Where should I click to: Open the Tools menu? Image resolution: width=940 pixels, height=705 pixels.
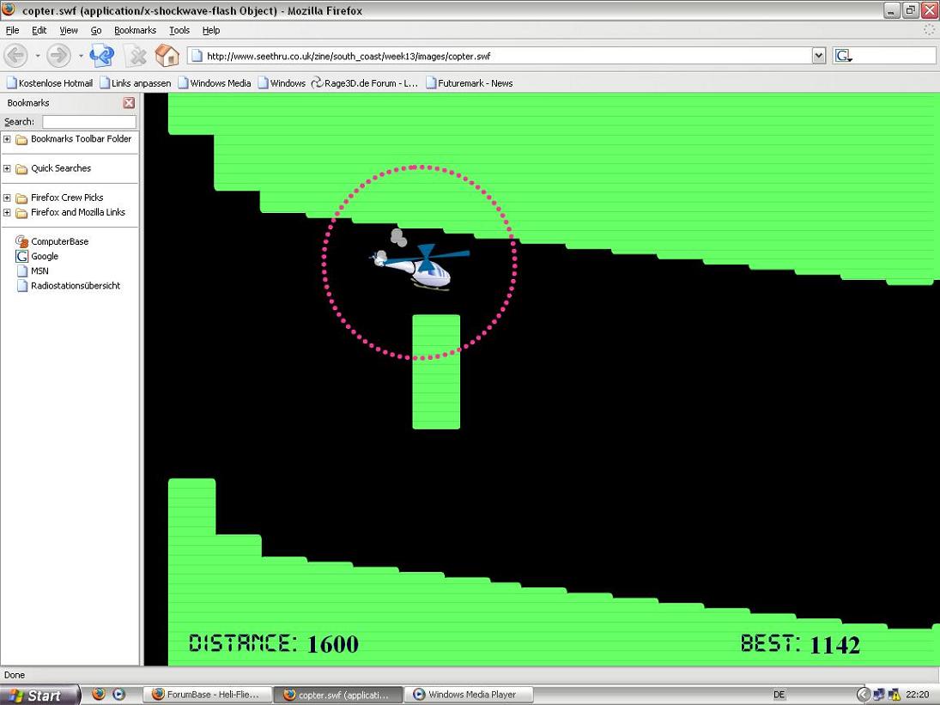[x=179, y=30]
